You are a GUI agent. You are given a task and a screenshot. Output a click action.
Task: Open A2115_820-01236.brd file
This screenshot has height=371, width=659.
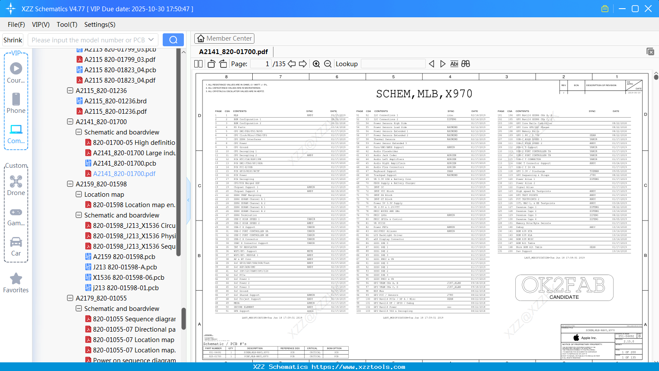pyautogui.click(x=116, y=101)
